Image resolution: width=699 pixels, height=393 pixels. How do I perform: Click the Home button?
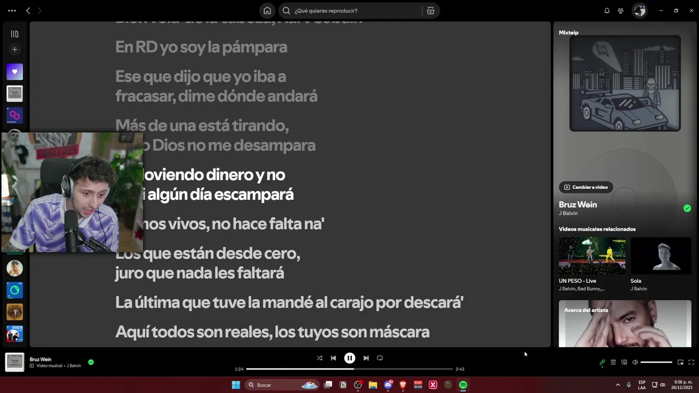[x=267, y=10]
